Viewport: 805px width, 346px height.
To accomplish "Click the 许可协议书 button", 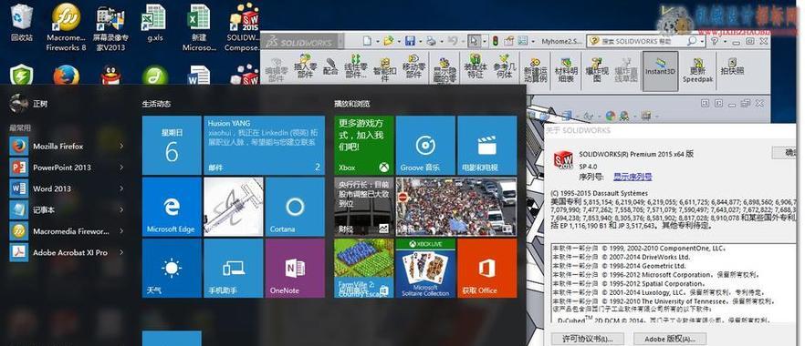I will [588, 339].
